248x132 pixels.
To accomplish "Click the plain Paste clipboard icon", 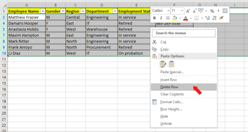I will [171, 64].
